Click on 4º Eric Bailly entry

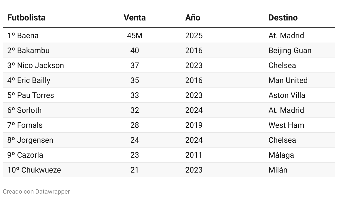(x=29, y=80)
